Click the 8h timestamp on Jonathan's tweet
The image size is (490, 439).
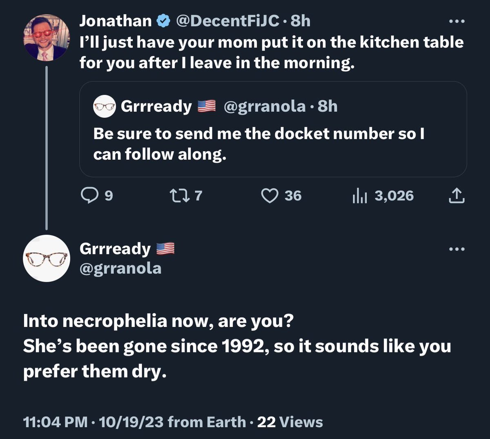[x=301, y=21]
